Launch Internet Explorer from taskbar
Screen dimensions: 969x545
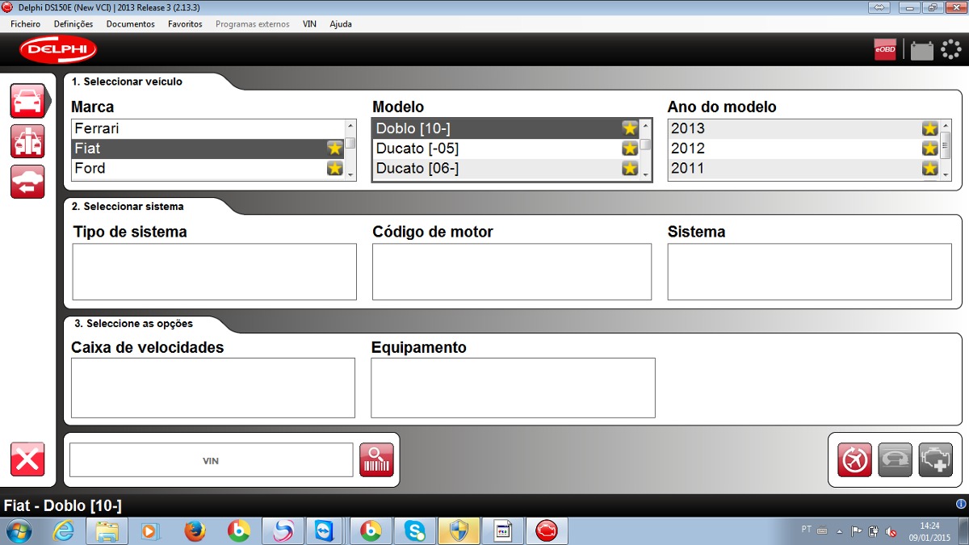pos(63,531)
